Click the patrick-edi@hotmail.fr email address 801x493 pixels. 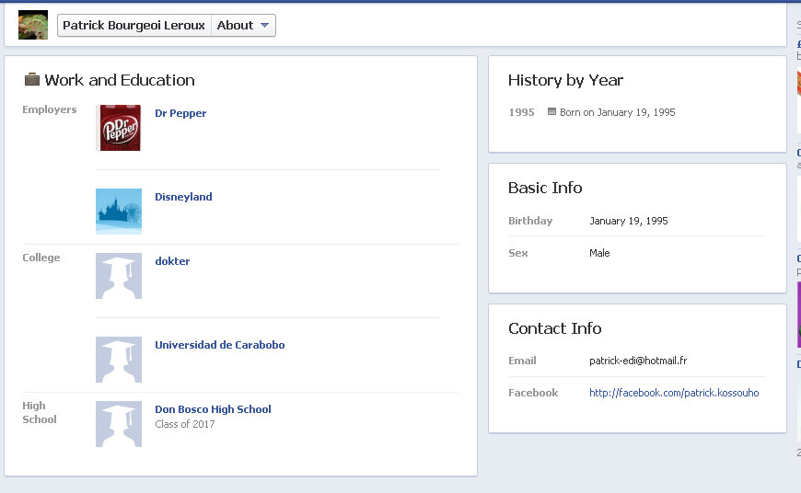[638, 361]
